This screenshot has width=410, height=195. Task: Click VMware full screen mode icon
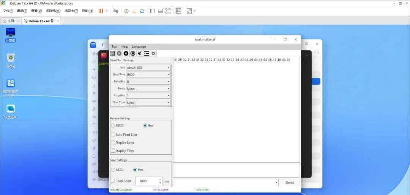(168, 11)
